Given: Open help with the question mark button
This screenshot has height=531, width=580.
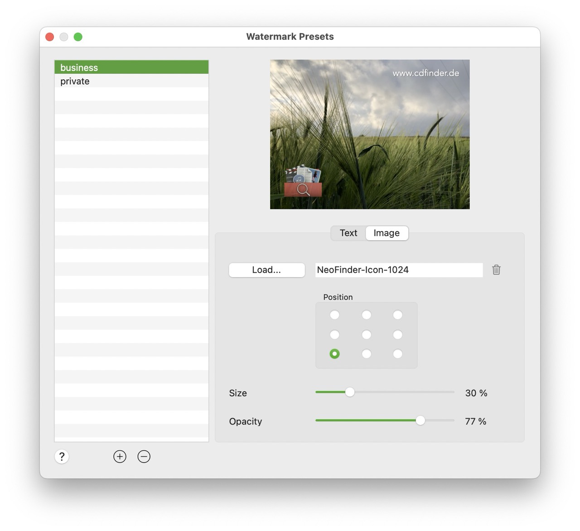Looking at the screenshot, I should point(62,456).
